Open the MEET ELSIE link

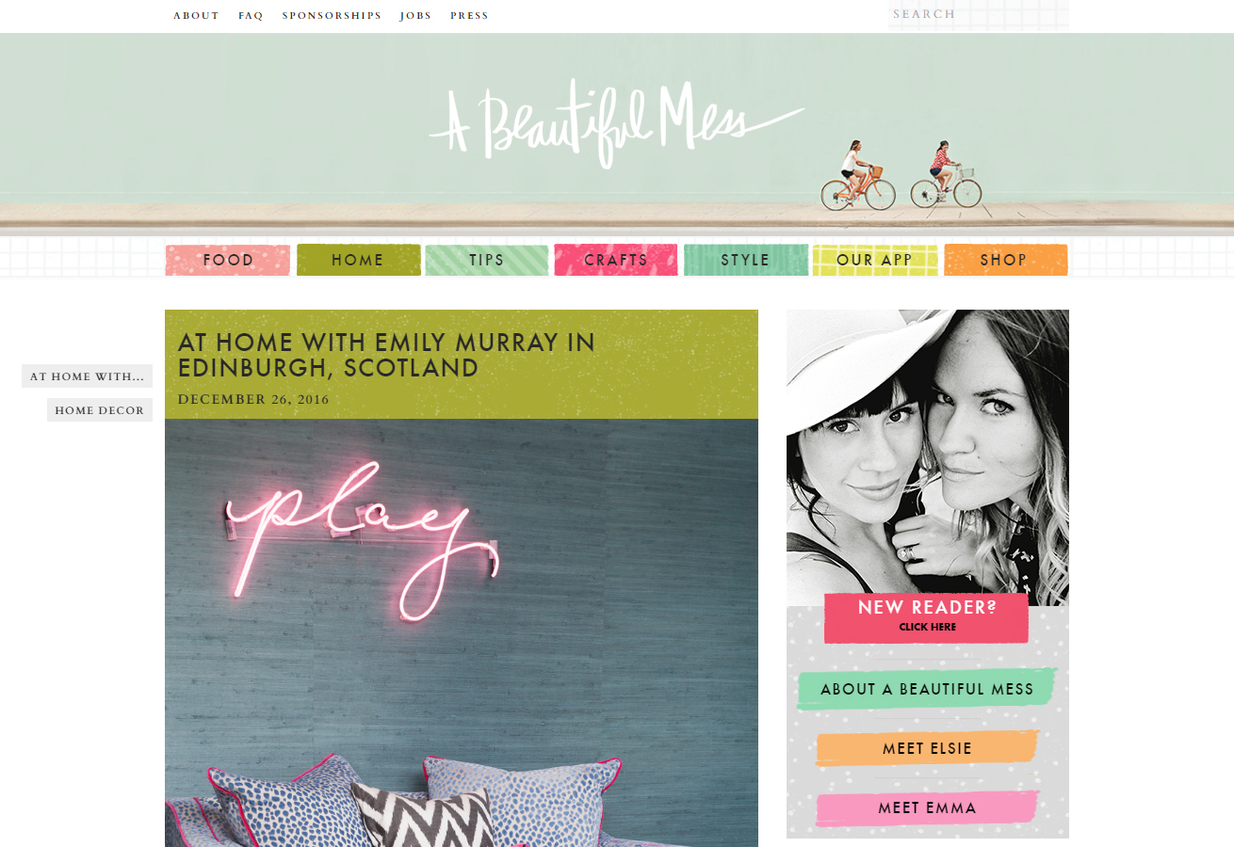(x=927, y=749)
